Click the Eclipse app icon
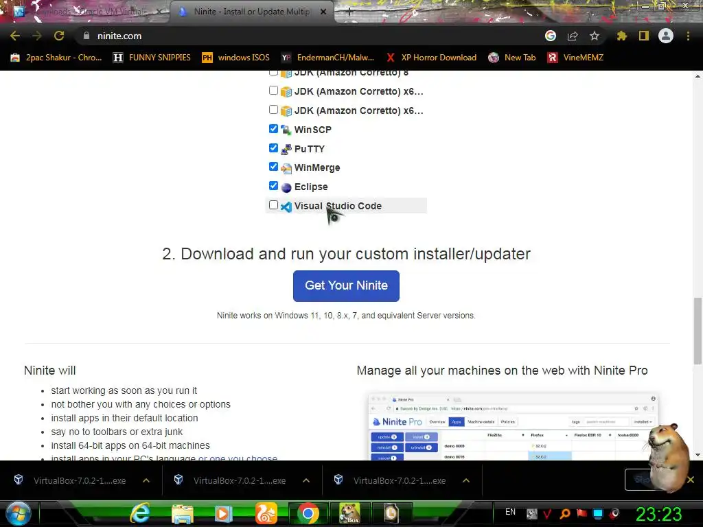Image resolution: width=703 pixels, height=527 pixels. pyautogui.click(x=286, y=187)
